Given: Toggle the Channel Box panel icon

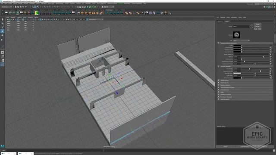Looking at the screenshot, I should click(274, 7).
